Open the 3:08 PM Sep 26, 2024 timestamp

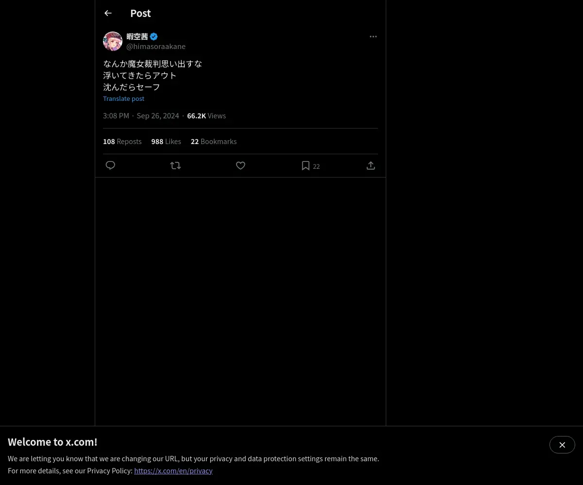click(141, 116)
